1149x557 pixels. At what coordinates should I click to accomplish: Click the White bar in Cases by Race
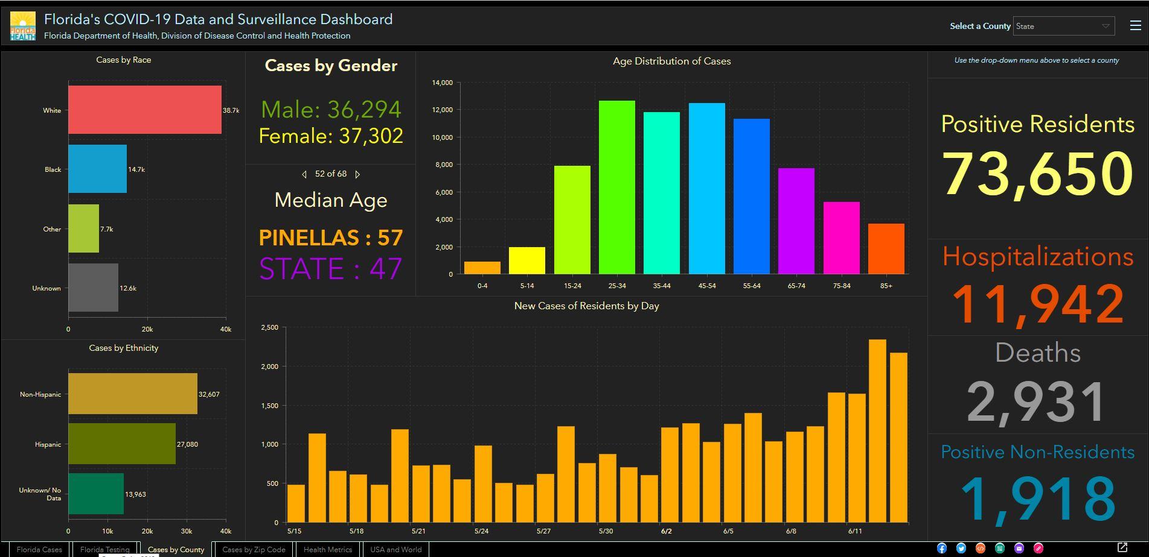pos(145,110)
